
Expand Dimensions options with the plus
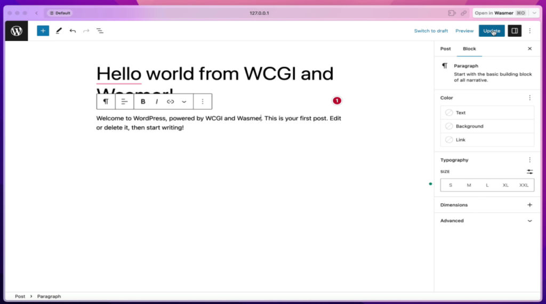coord(529,205)
